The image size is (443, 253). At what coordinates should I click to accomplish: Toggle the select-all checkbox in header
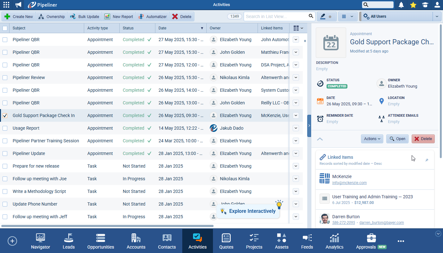coord(5,28)
